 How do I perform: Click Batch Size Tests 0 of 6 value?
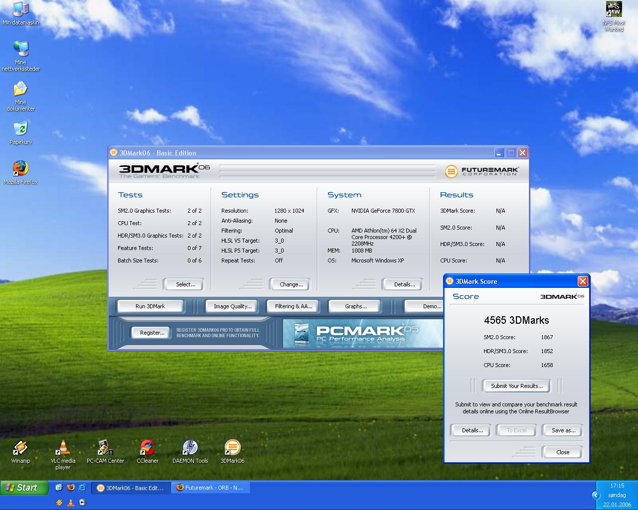194,260
